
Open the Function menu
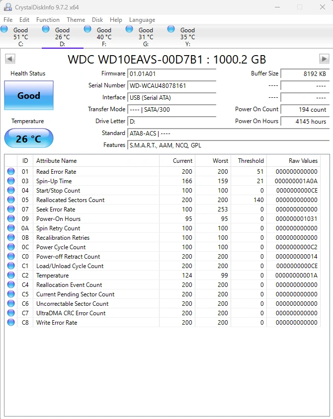(48, 20)
